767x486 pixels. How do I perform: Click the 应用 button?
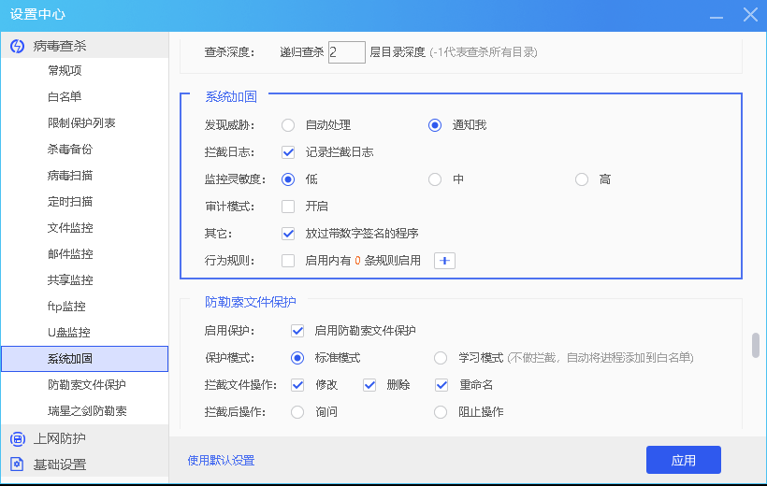click(x=683, y=460)
